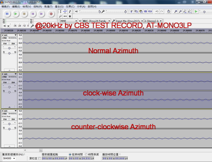This screenshot has width=212, height=162.
Task: Close the counter-clockwise Azimuth track
Action: click(2, 111)
